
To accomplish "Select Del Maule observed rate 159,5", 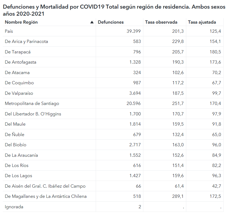I will tap(178, 124).
